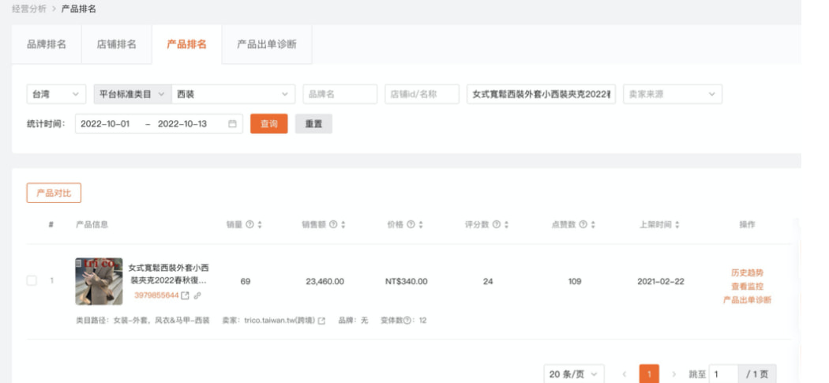Click the end date 2022-10-13
This screenshot has height=383, width=829.
182,124
